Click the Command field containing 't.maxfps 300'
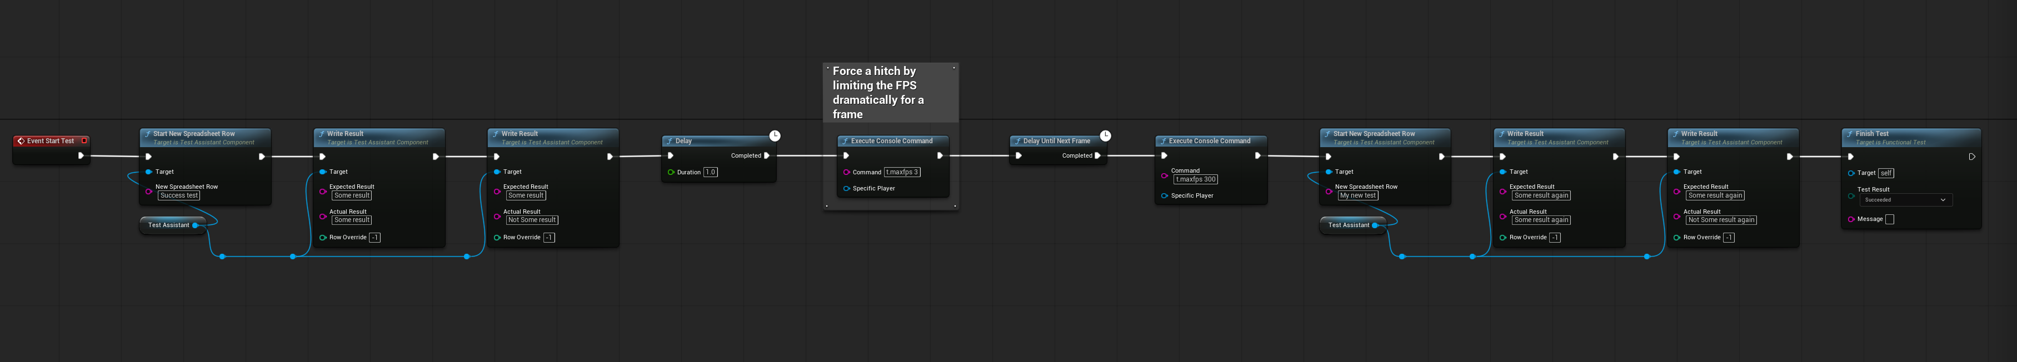The image size is (2017, 362). pos(1195,180)
